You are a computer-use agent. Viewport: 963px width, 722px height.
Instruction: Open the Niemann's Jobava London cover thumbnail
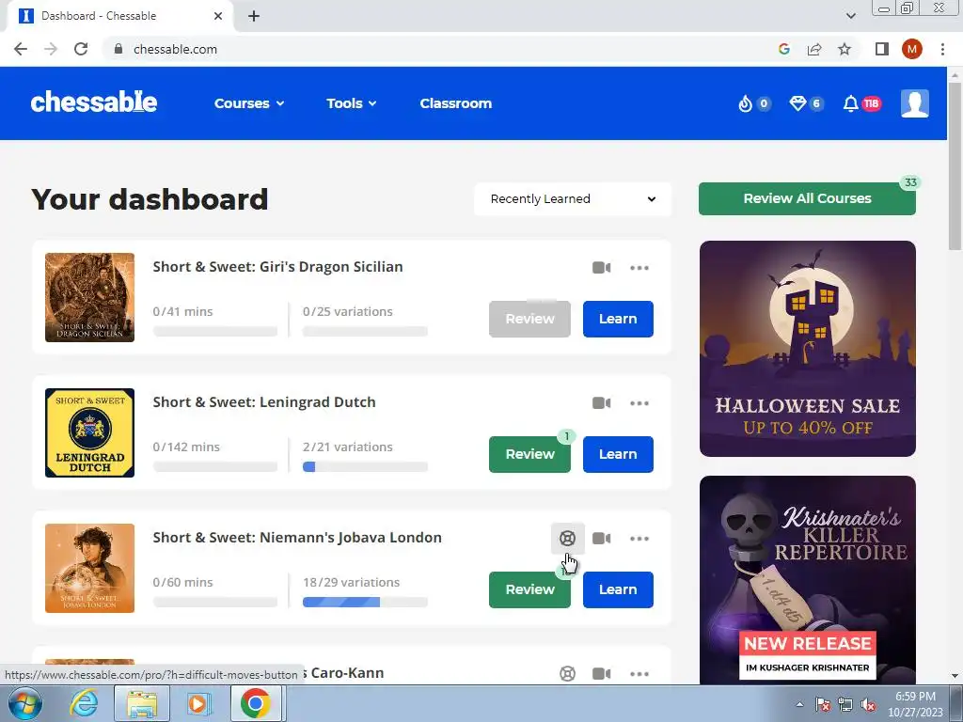[x=89, y=568]
